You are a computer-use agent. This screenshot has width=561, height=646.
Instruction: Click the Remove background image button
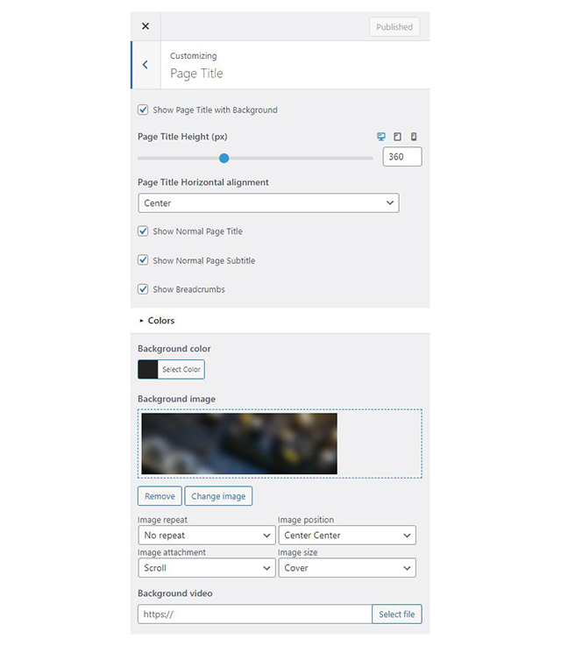pos(160,496)
